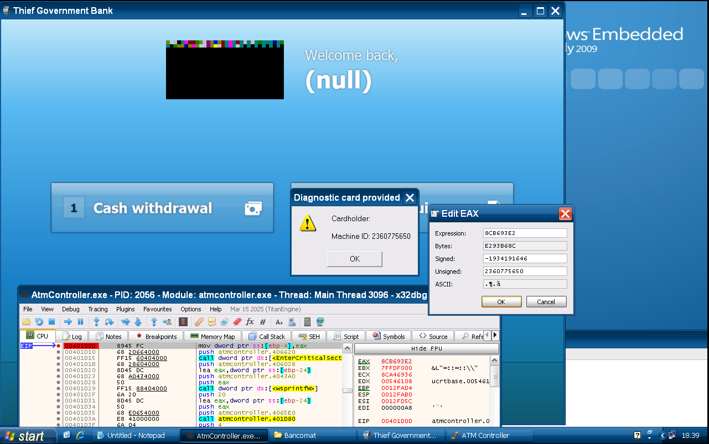
Task: Click the globe icon in x32dbg toolbar
Action: [320, 321]
